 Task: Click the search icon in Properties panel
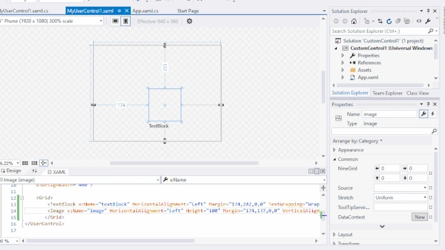click(x=434, y=131)
